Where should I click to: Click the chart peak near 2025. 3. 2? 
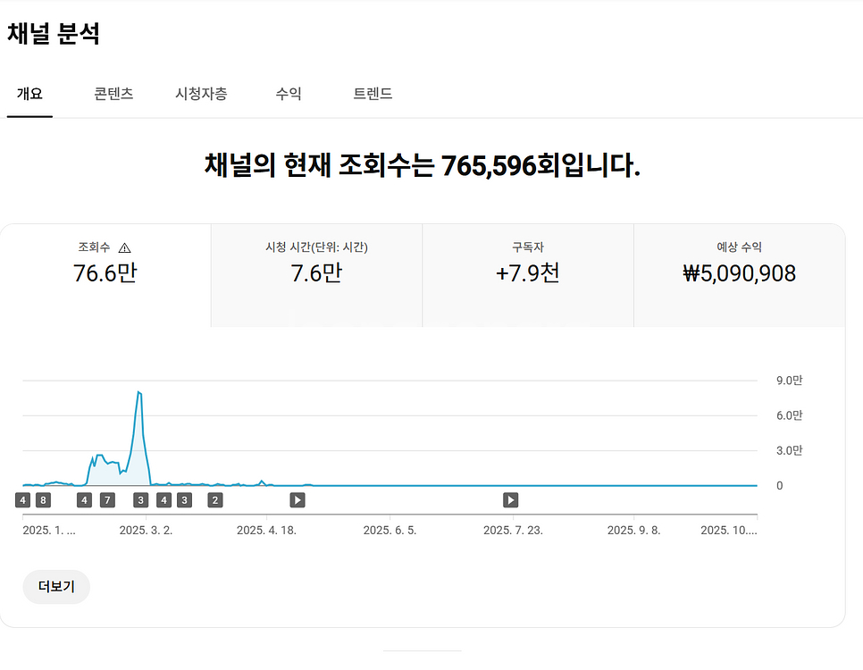click(x=139, y=393)
